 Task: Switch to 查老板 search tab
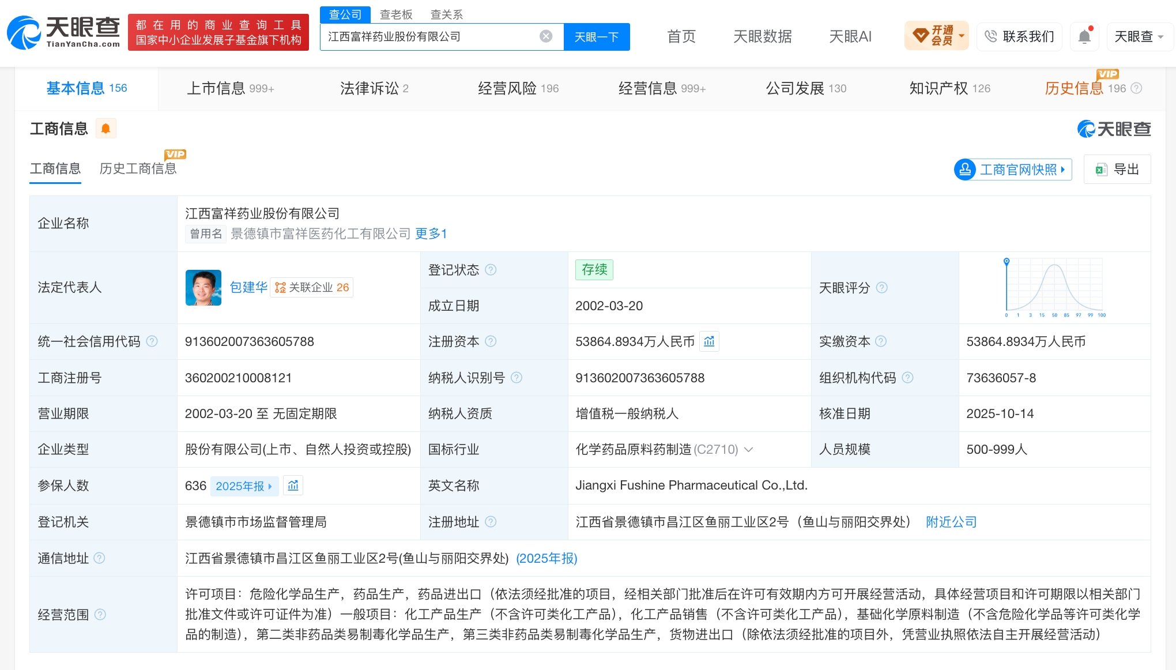[396, 14]
